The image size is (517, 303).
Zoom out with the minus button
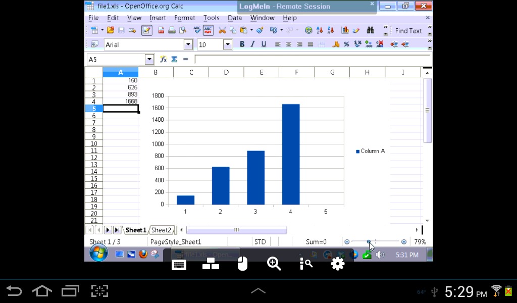(347, 242)
